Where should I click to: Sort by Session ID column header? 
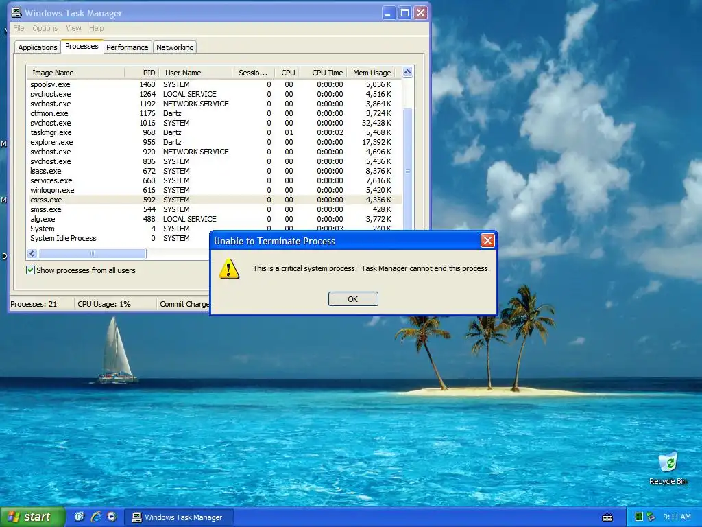coord(254,73)
